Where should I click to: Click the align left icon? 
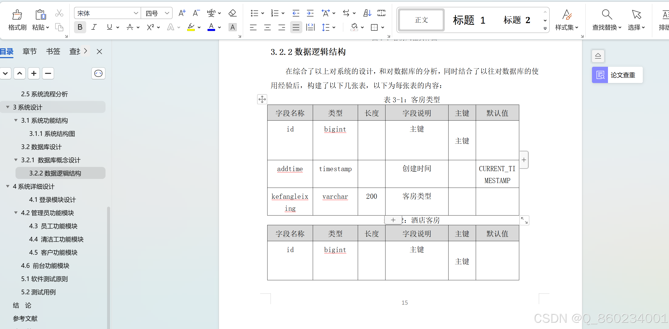253,27
